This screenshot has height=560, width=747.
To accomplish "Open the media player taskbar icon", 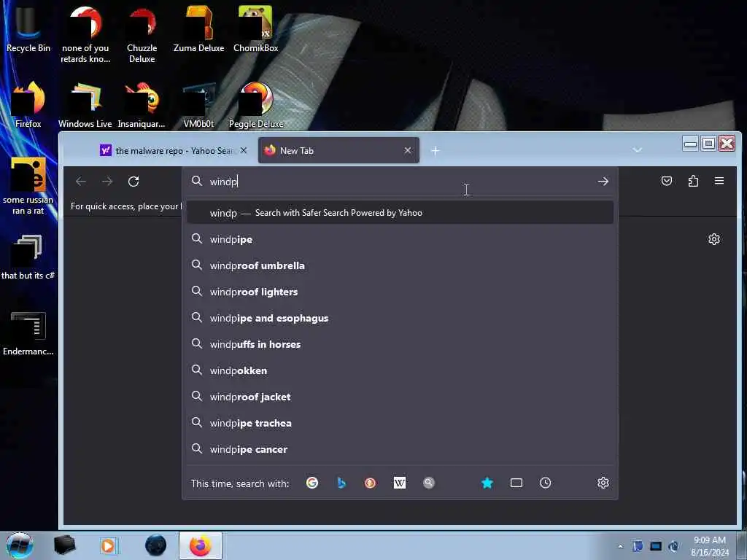I will [108, 545].
